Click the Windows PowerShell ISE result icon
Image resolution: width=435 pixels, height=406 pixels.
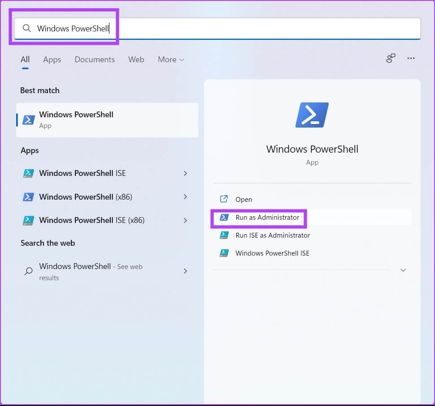(x=28, y=173)
